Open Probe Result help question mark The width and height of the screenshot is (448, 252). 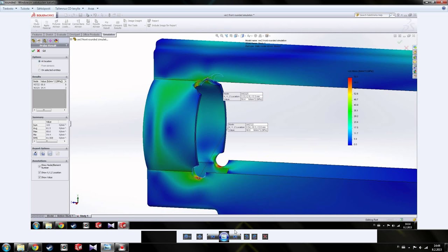point(66,45)
